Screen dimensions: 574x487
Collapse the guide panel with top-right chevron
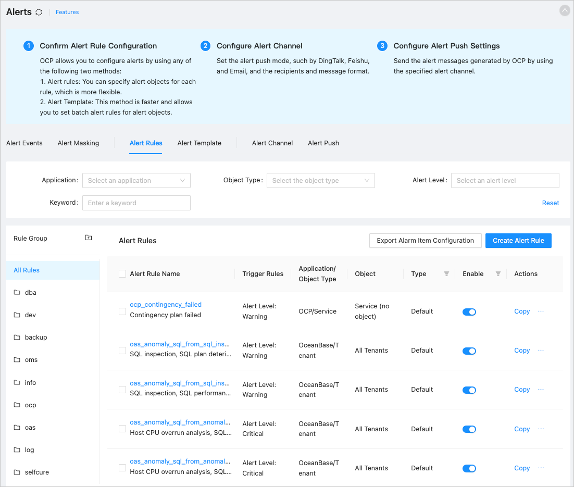(x=565, y=11)
